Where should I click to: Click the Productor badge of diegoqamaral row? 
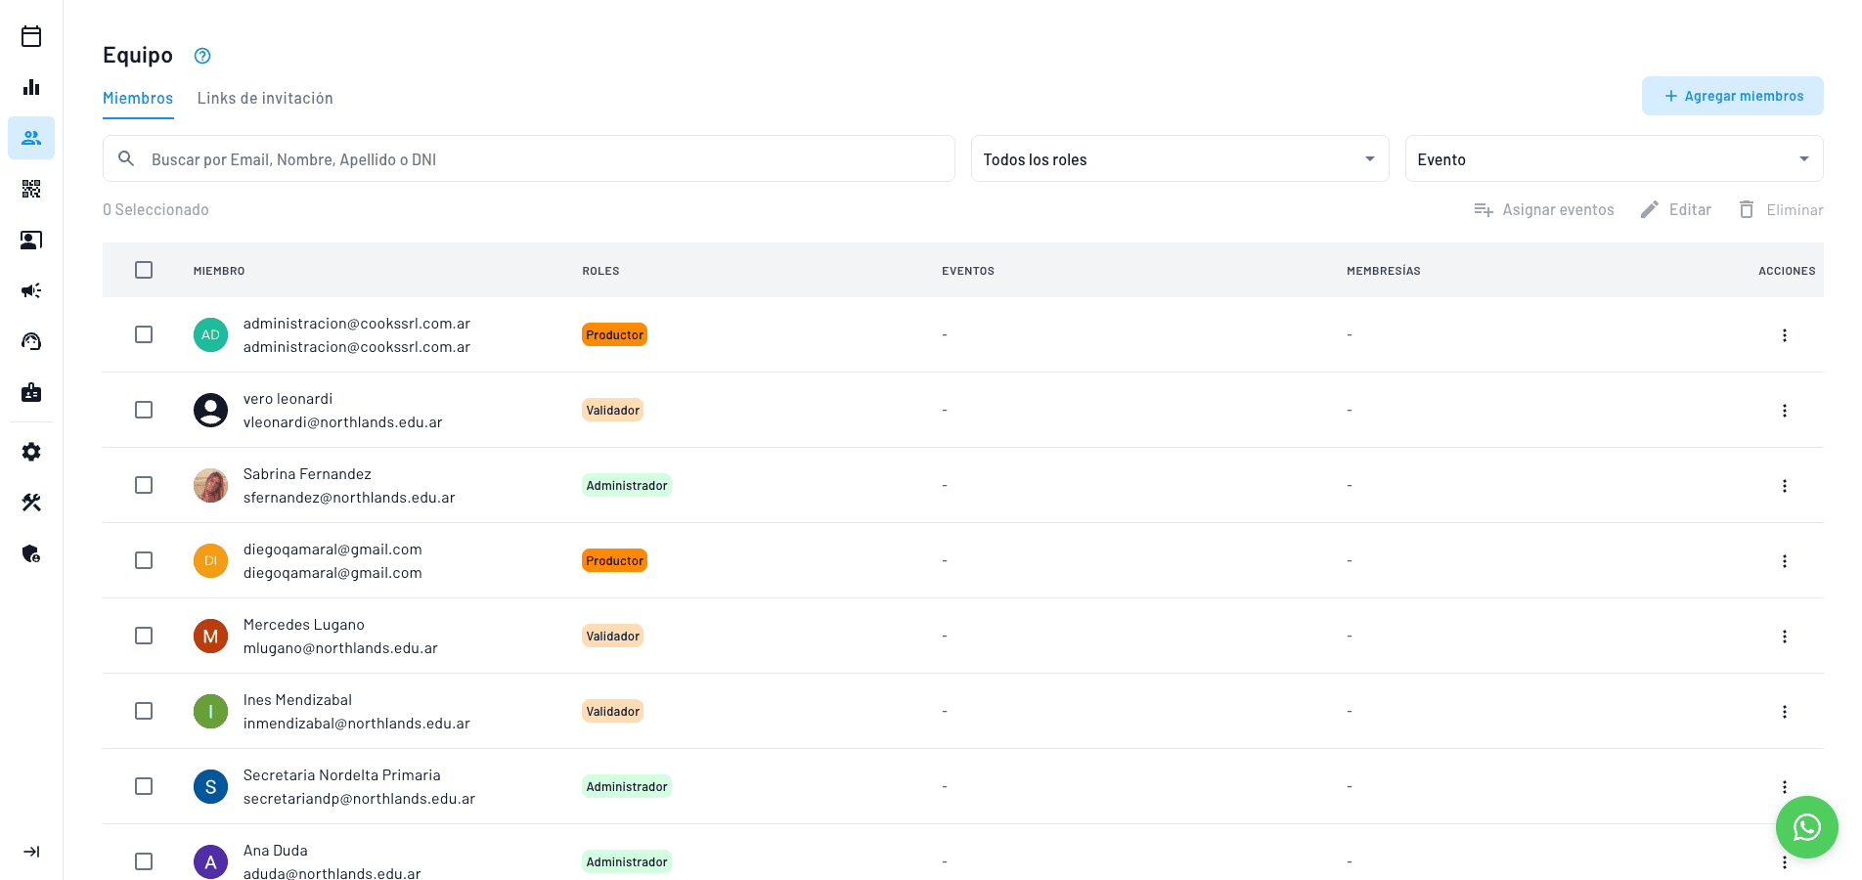coord(614,560)
